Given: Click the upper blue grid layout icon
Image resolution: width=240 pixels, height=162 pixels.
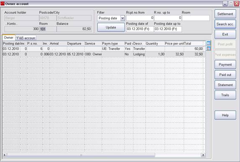Looking at the screenshot, I should pos(208,43).
